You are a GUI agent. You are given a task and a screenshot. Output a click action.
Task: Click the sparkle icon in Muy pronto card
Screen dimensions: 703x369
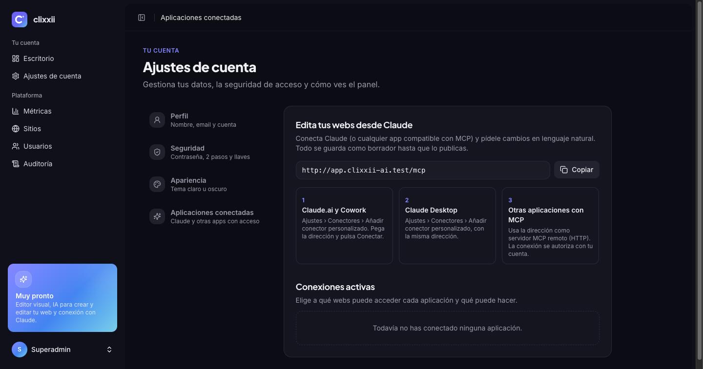(23, 279)
